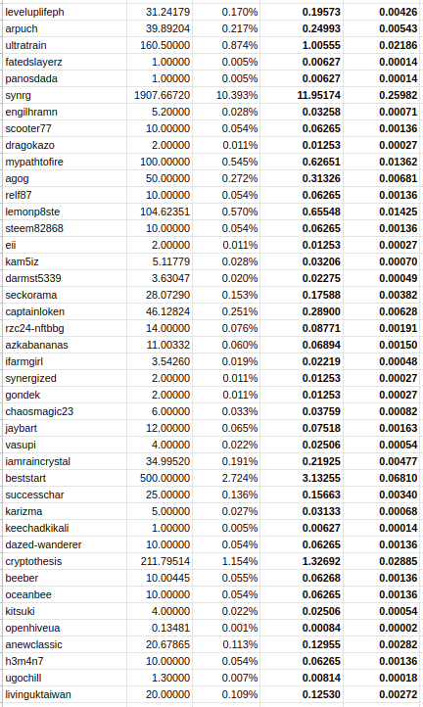Click the cryptothesis username cell
This screenshot has width=423, height=707.
(65, 561)
